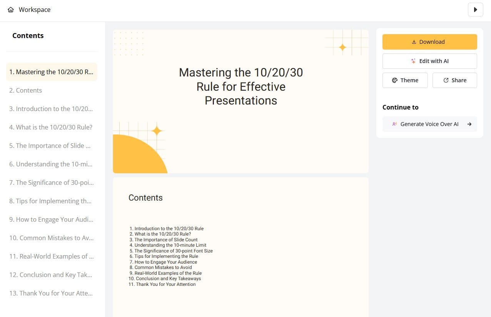The image size is (491, 317).
Task: Select slide 1 Mastering the 10/20/30 Rule
Action: [52, 72]
